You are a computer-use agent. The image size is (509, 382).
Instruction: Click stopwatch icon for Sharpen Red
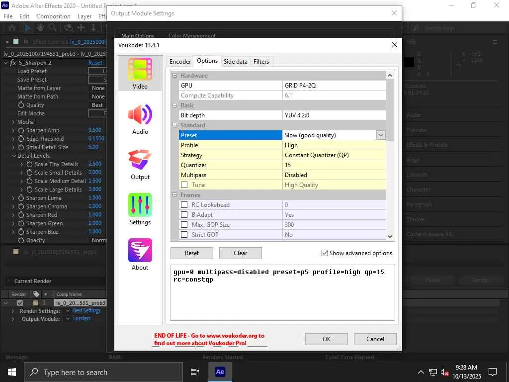(x=21, y=215)
